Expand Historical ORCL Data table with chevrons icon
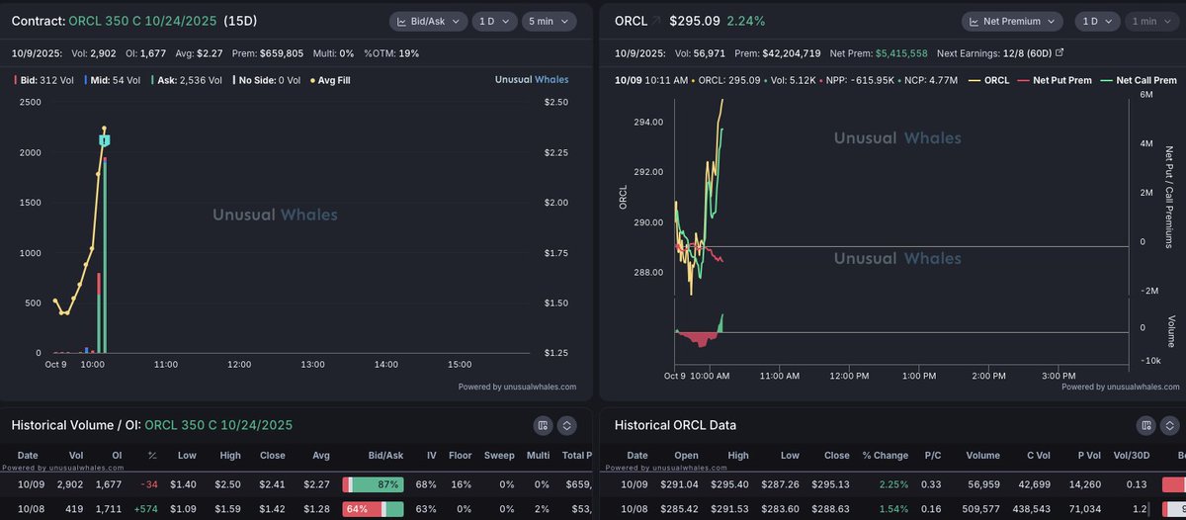The width and height of the screenshot is (1186, 520). tap(1170, 425)
